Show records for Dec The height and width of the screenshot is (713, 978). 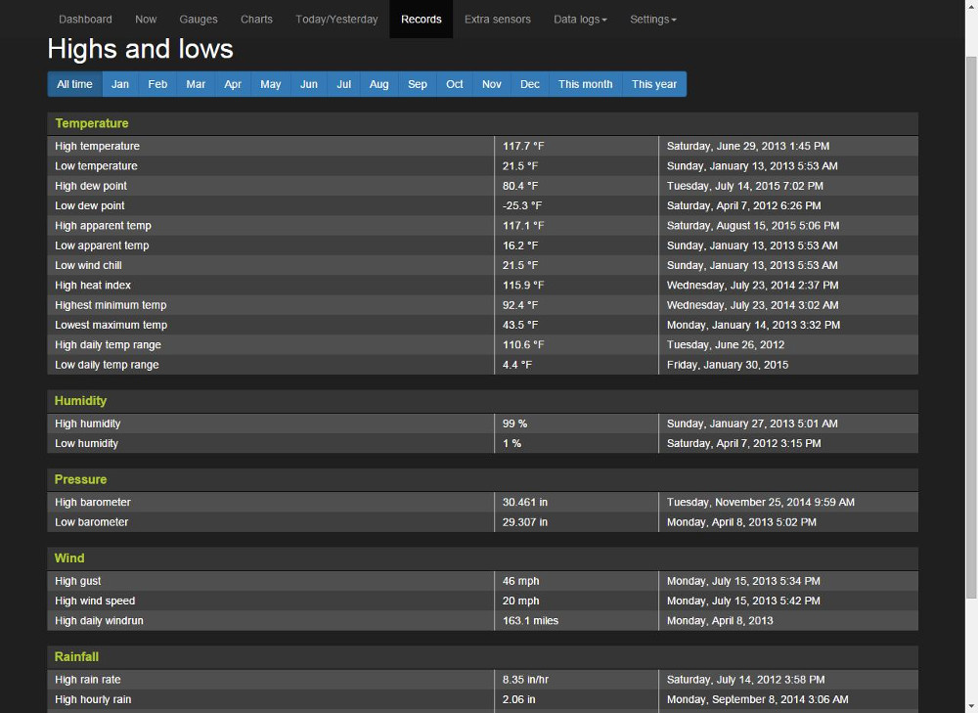(530, 84)
